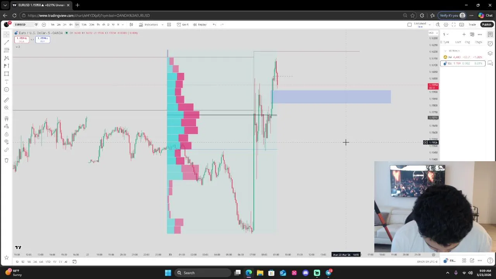496x279 pixels.
Task: Open the watchlist three-dots menu
Action: (x=480, y=34)
